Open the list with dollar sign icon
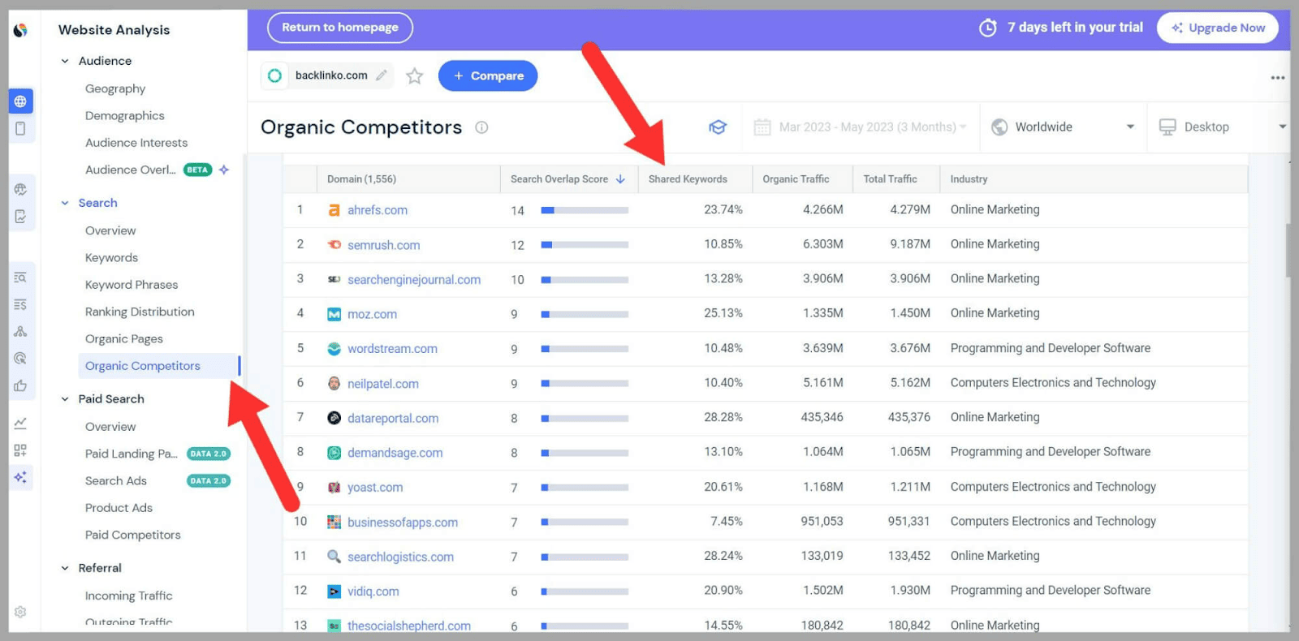The height and width of the screenshot is (641, 1299). 20,304
